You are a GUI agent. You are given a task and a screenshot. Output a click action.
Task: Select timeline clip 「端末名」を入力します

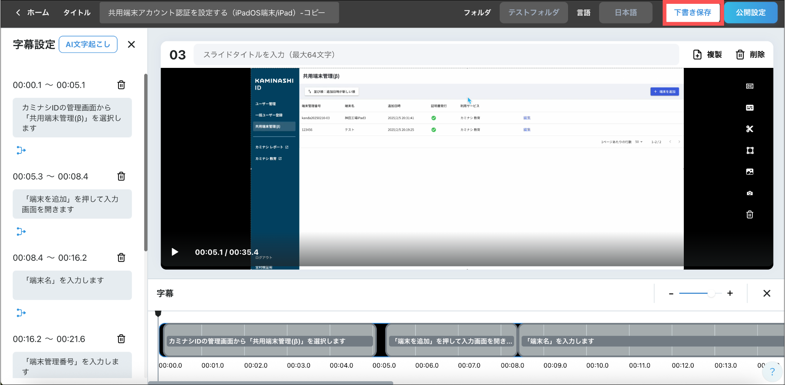[652, 341]
